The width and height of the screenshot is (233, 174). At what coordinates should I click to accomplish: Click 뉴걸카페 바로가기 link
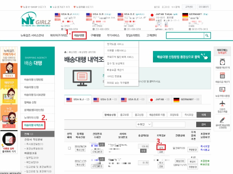(x=83, y=7)
